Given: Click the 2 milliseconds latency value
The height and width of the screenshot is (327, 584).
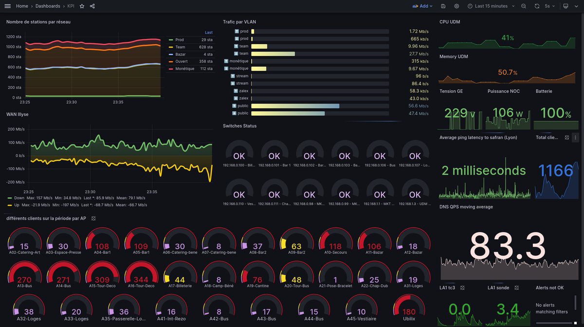Looking at the screenshot, I should point(484,171).
